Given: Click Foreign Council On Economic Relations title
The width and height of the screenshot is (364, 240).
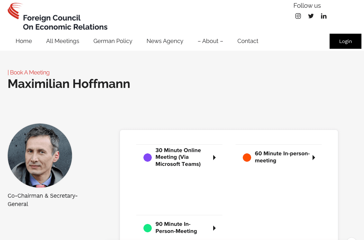Looking at the screenshot, I should 65,22.
